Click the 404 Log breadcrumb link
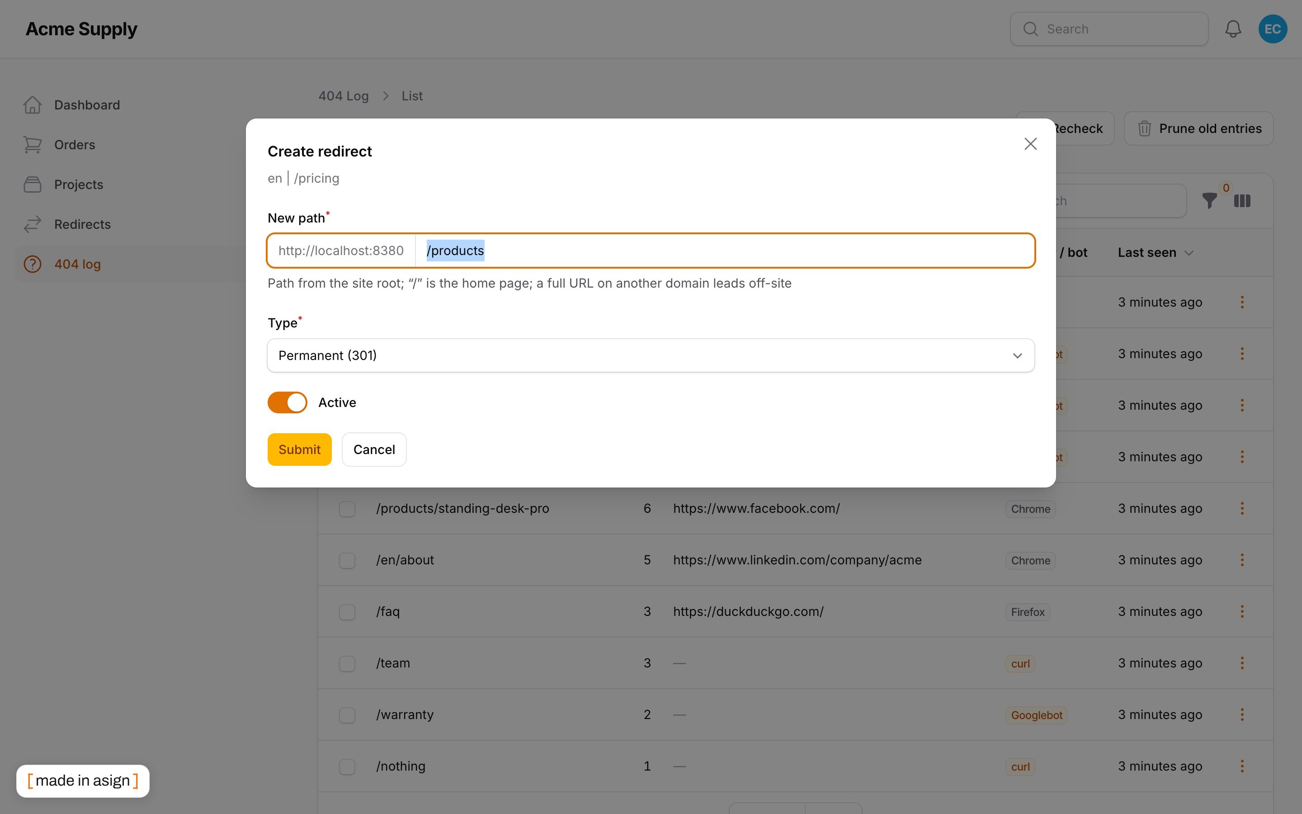The width and height of the screenshot is (1302, 814). tap(343, 96)
